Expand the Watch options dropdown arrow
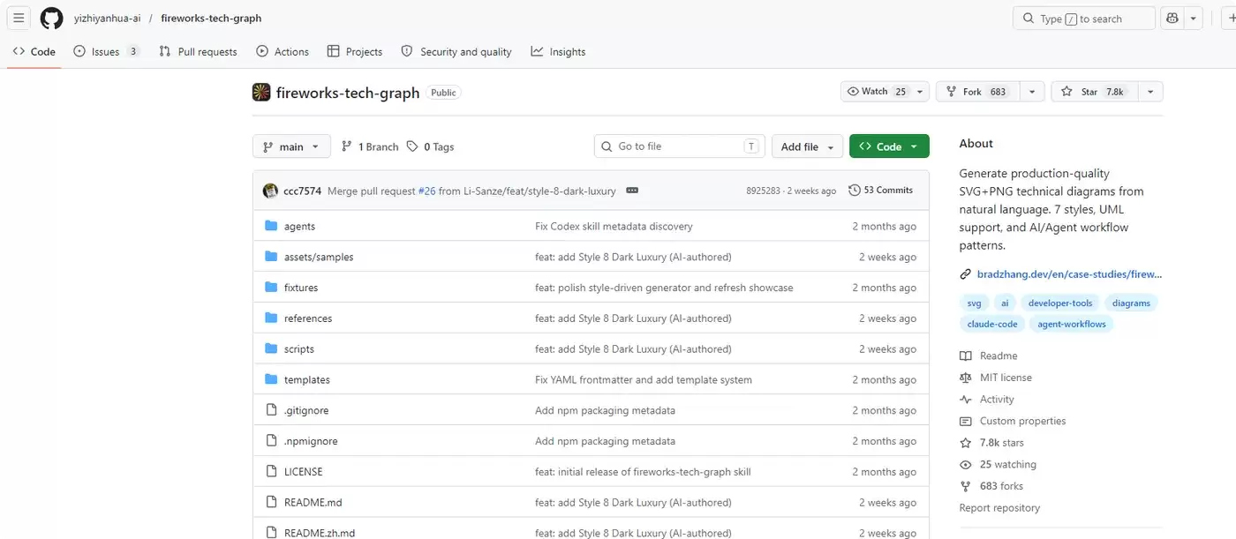1236x539 pixels. pyautogui.click(x=921, y=92)
